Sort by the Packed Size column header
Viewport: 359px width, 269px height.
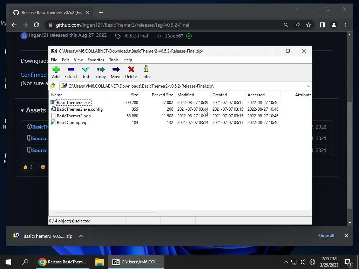158,95
